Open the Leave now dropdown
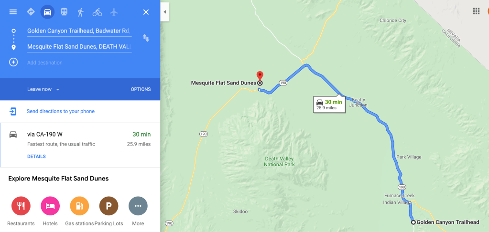The image size is (489, 232). 43,89
